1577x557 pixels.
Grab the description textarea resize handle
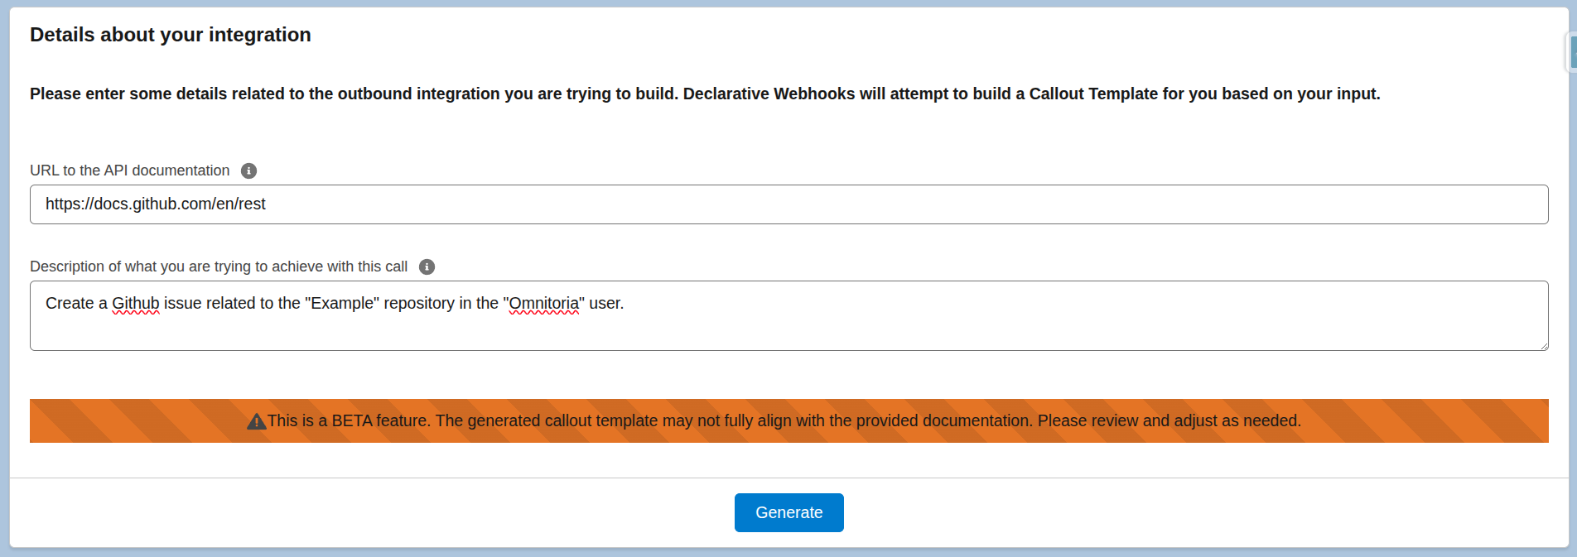(x=1543, y=345)
